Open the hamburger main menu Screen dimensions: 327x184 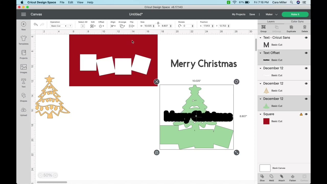pyautogui.click(x=24, y=14)
